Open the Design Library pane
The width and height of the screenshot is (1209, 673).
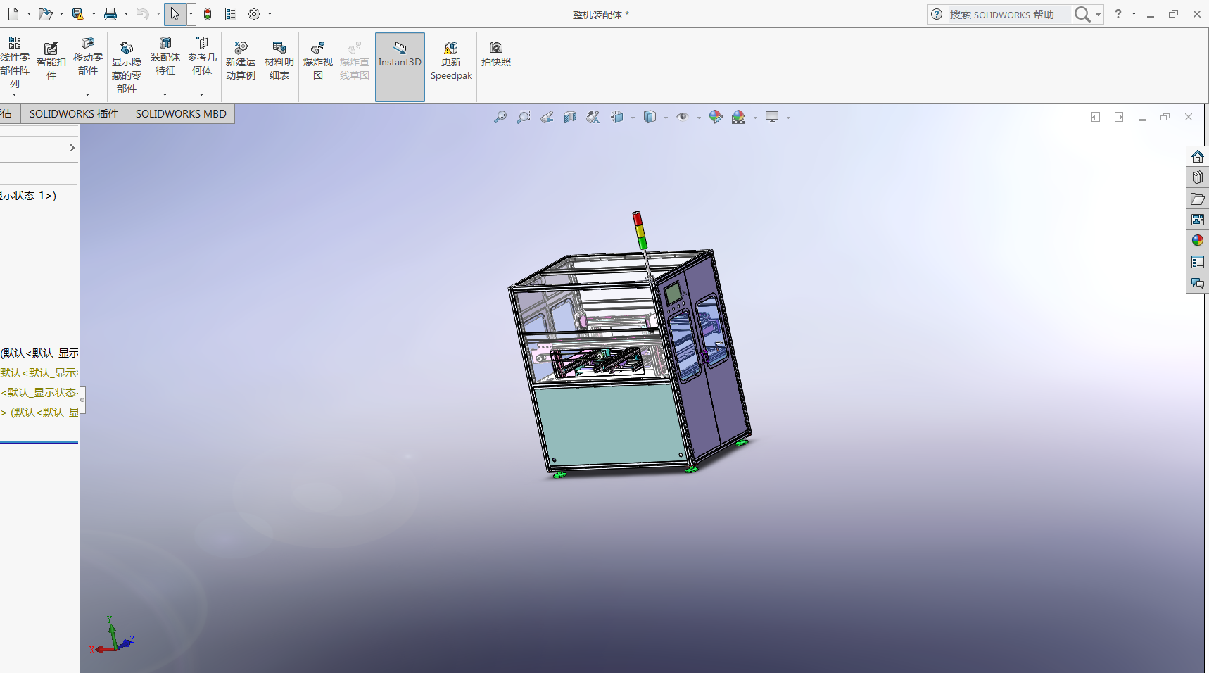[x=1197, y=177]
